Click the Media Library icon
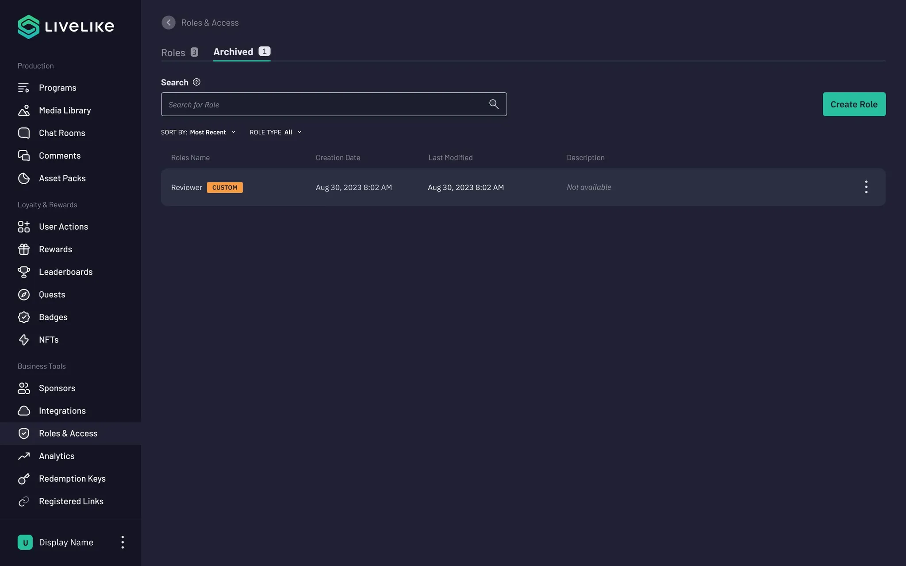Viewport: 906px width, 566px height. click(24, 110)
